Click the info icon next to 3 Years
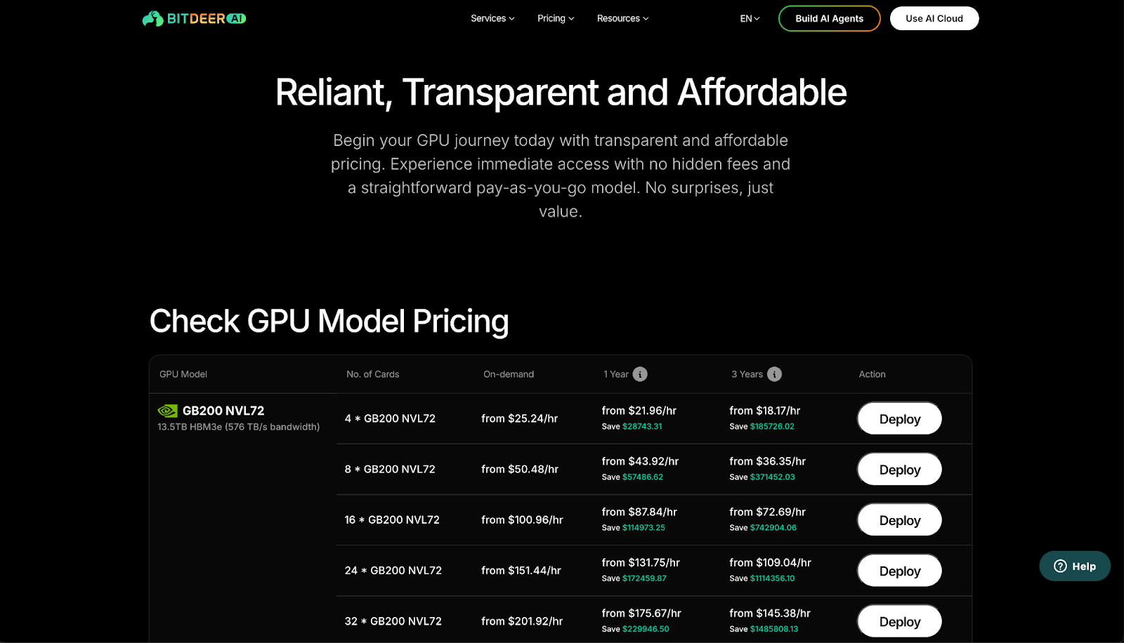Viewport: 1124px width, 643px height. tap(774, 374)
